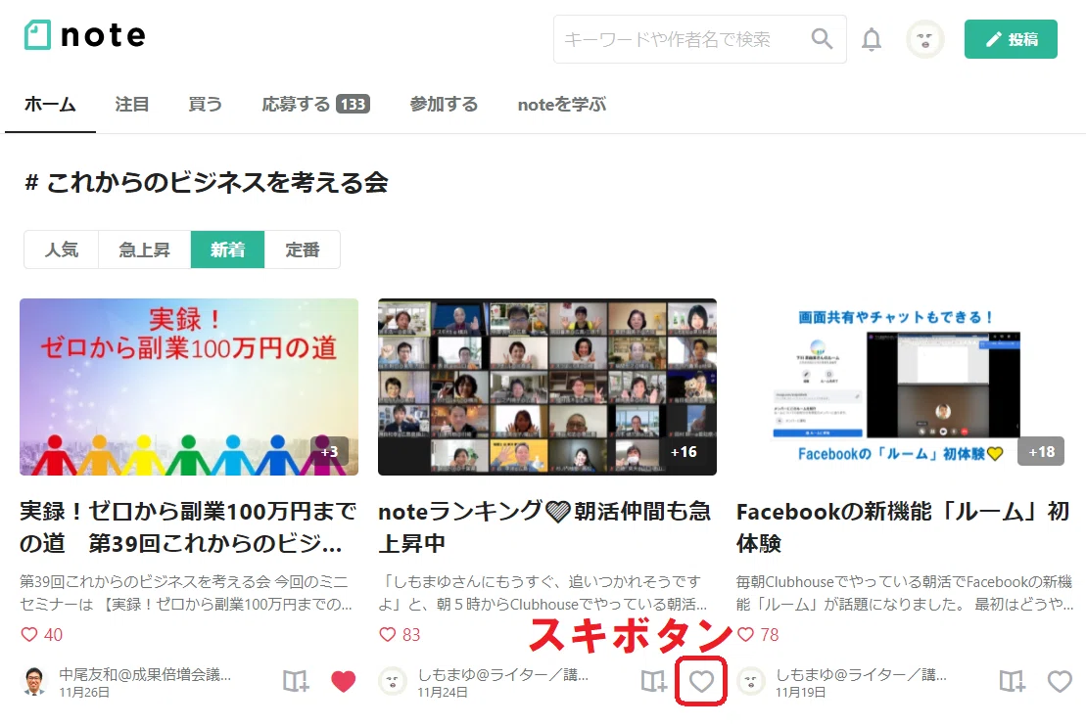Click the 投稿 post button
The width and height of the screenshot is (1086, 727).
[1011, 39]
